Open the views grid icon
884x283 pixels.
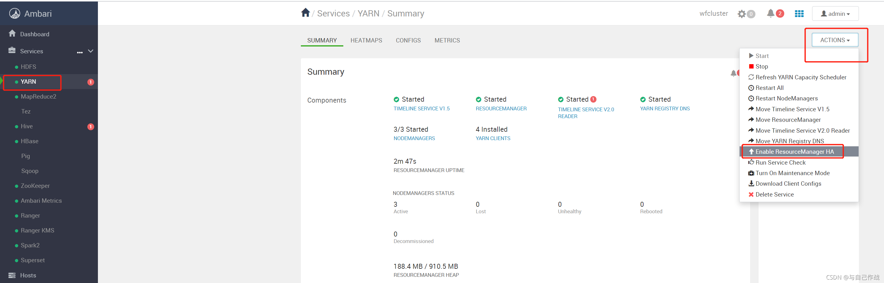coord(799,13)
